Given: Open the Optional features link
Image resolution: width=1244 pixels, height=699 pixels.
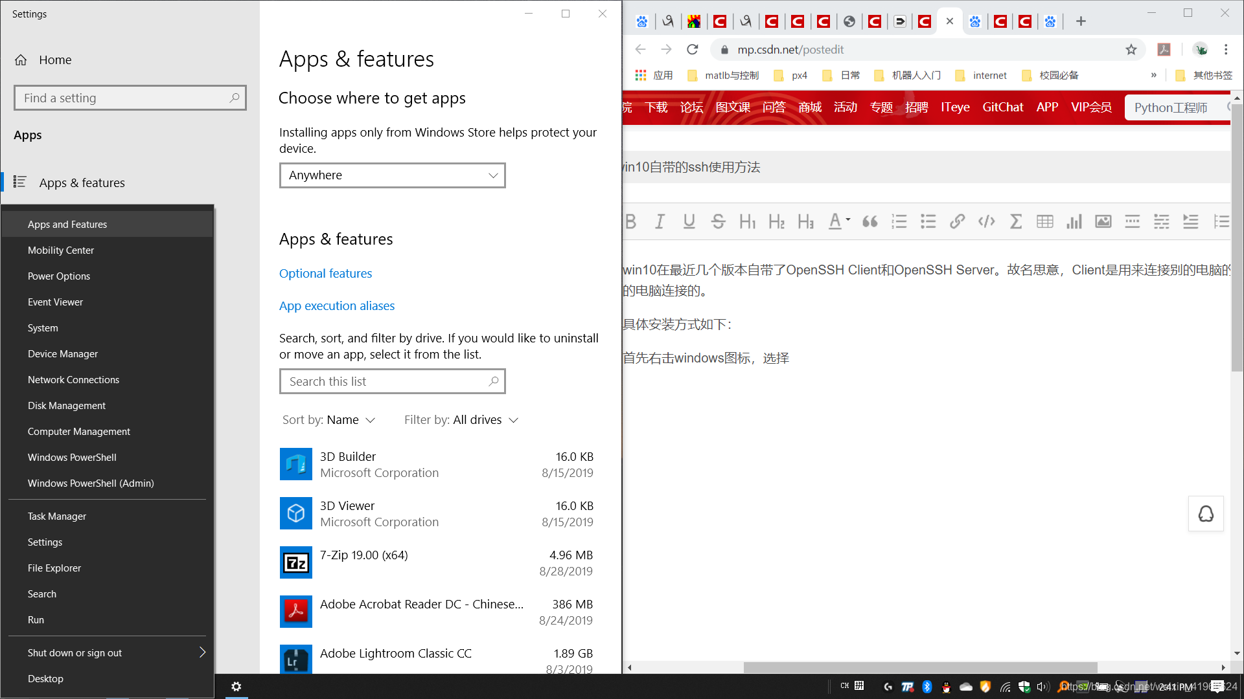Looking at the screenshot, I should click(325, 273).
